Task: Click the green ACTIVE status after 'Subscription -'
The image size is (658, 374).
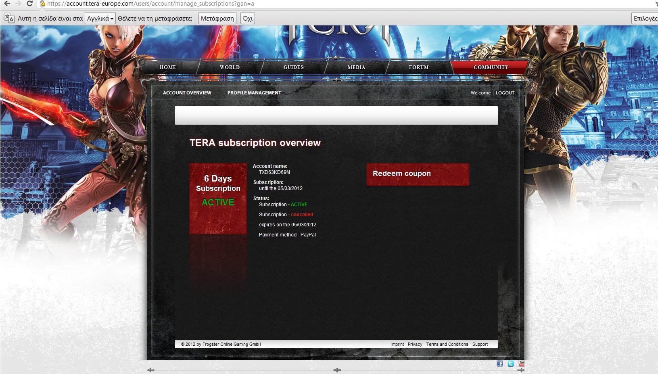Action: 299,205
